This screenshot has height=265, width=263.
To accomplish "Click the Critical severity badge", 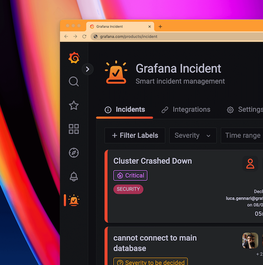I will point(130,176).
